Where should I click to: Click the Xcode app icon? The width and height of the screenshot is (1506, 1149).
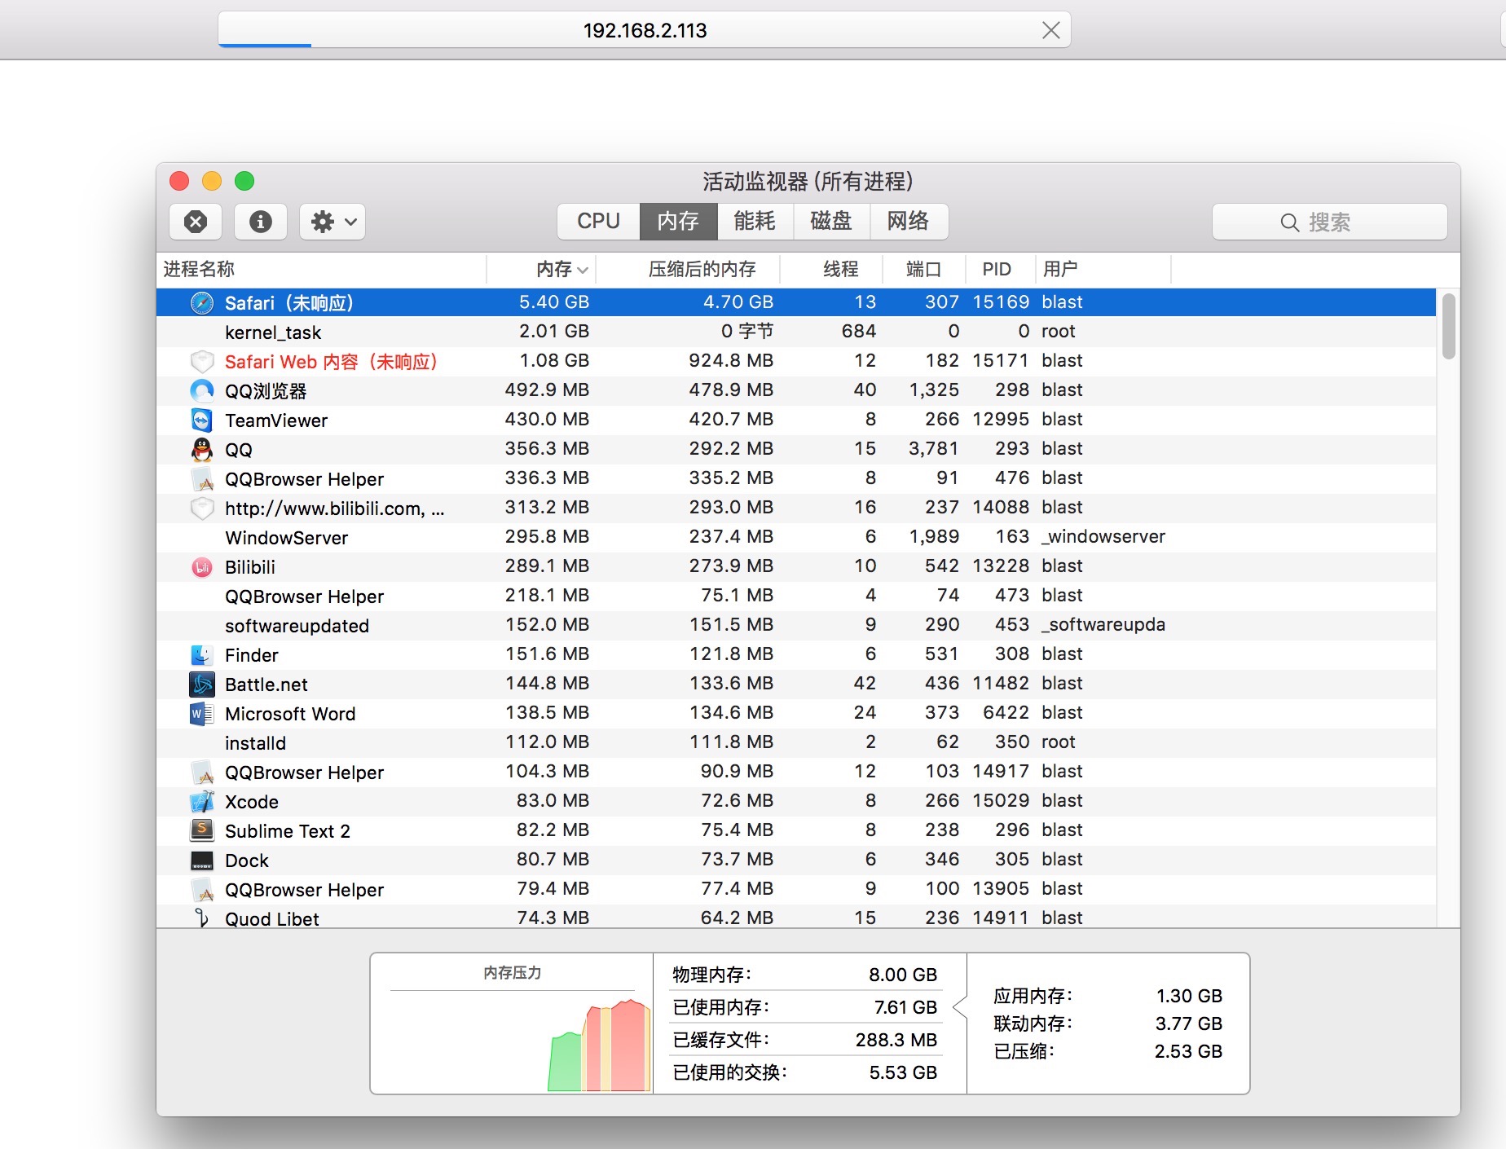pyautogui.click(x=202, y=802)
